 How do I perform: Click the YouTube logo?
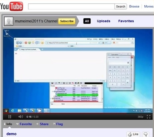(12, 6)
